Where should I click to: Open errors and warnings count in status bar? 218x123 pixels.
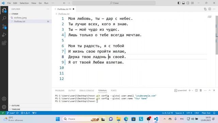click(x=25, y=113)
